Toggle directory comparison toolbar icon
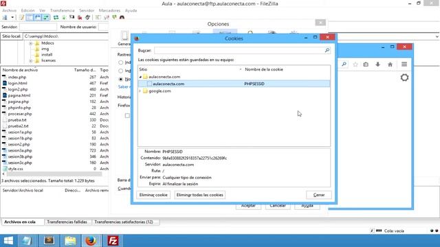This screenshot has width=440, height=247. (107, 17)
